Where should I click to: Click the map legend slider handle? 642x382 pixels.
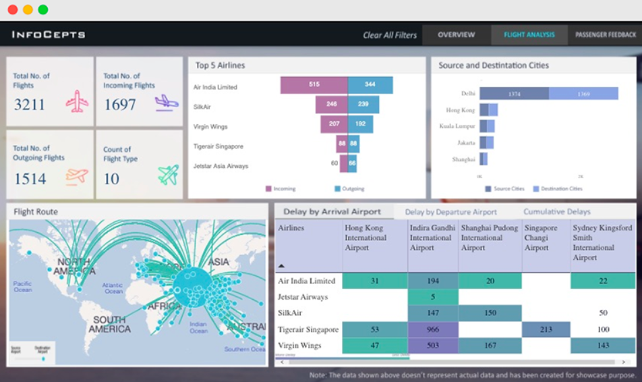pos(43,359)
